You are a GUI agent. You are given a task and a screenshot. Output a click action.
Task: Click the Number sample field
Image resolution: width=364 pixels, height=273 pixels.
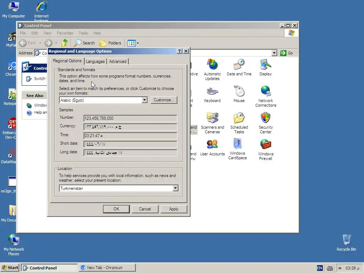(x=130, y=118)
